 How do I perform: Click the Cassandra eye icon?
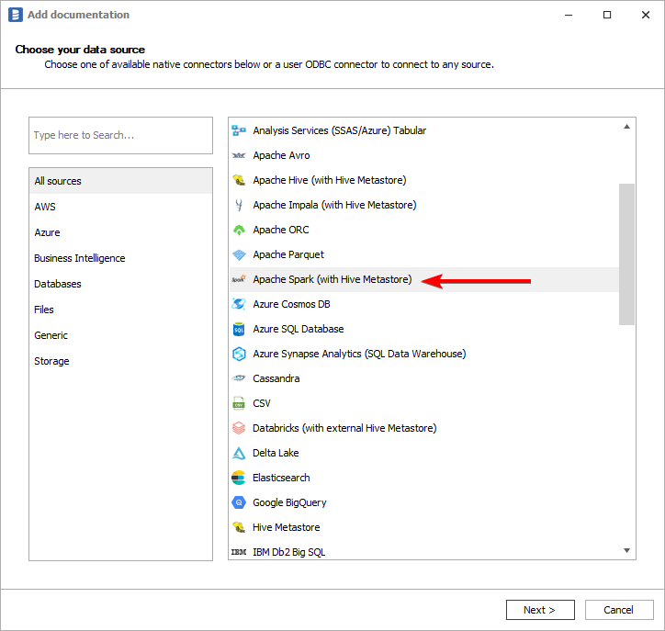(239, 378)
